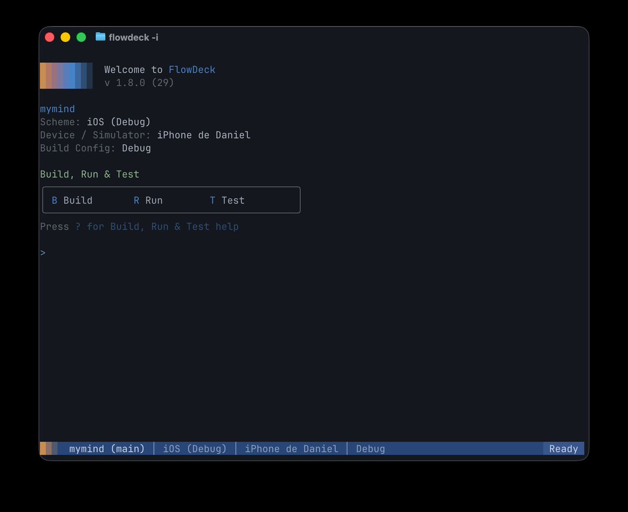
Task: Open help via the ? link
Action: pyautogui.click(x=77, y=226)
